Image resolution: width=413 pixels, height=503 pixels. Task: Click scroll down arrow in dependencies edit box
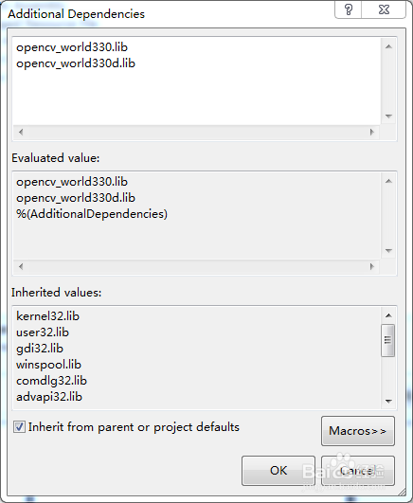pos(388,117)
